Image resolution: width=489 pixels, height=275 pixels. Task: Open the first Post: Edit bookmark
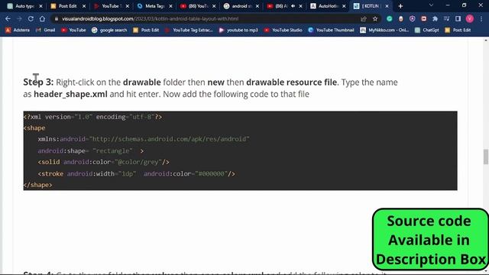tap(146, 30)
